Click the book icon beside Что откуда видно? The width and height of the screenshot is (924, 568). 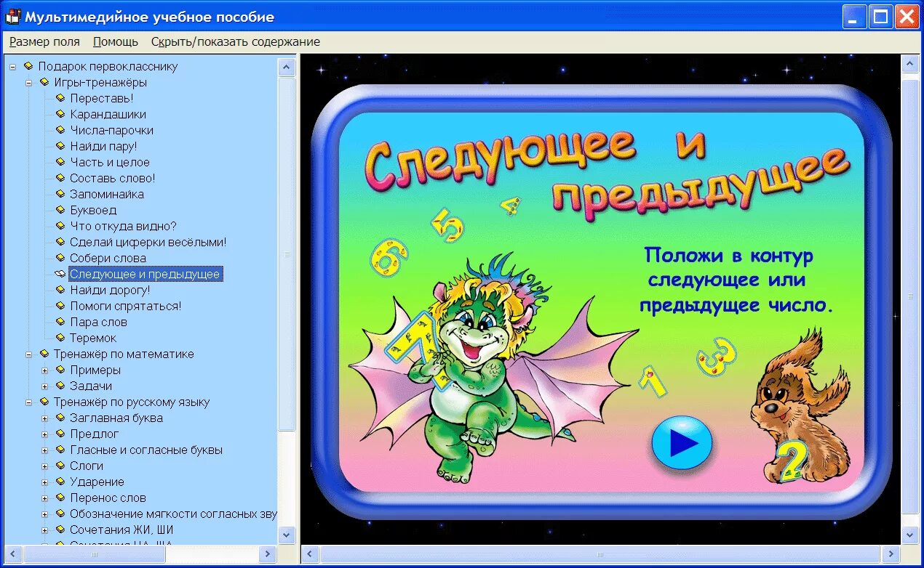(x=60, y=226)
